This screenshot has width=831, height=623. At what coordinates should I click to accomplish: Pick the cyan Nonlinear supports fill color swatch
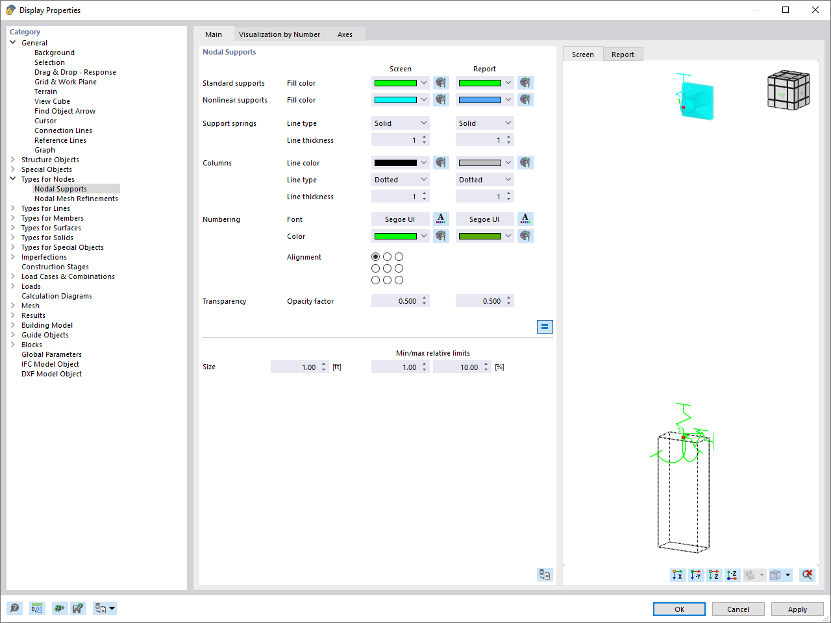(396, 99)
